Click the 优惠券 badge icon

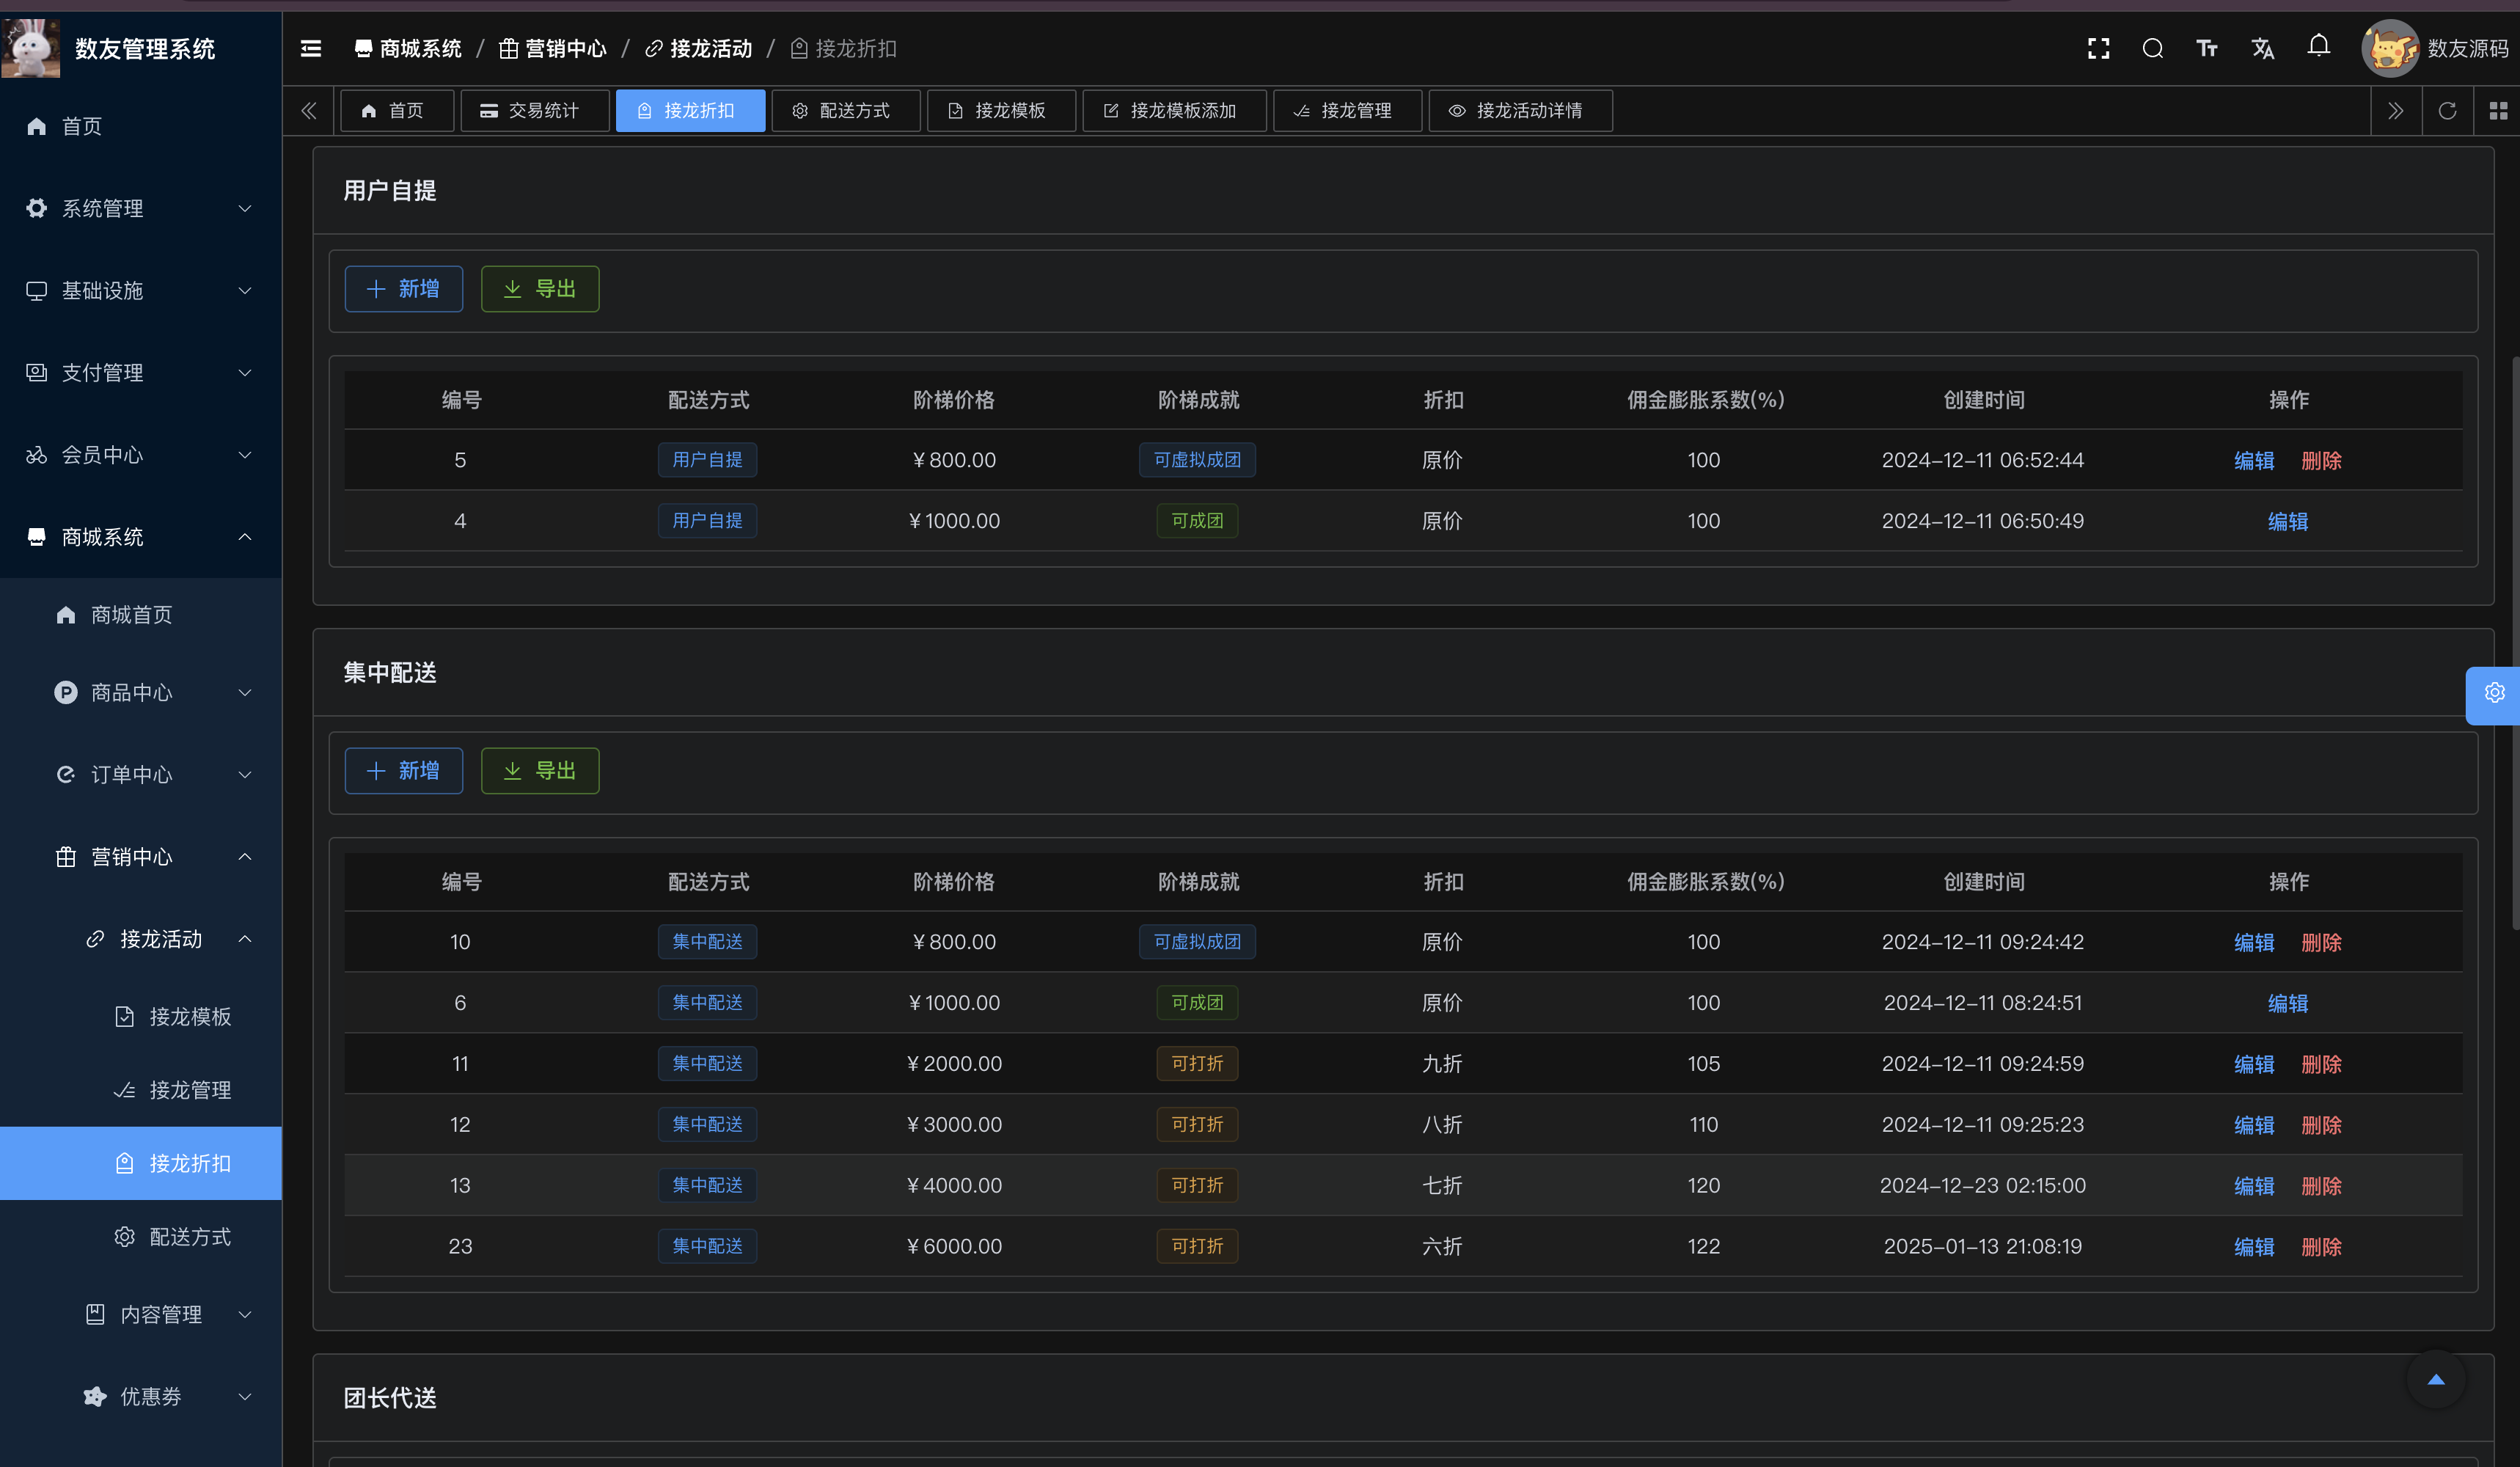(95, 1396)
